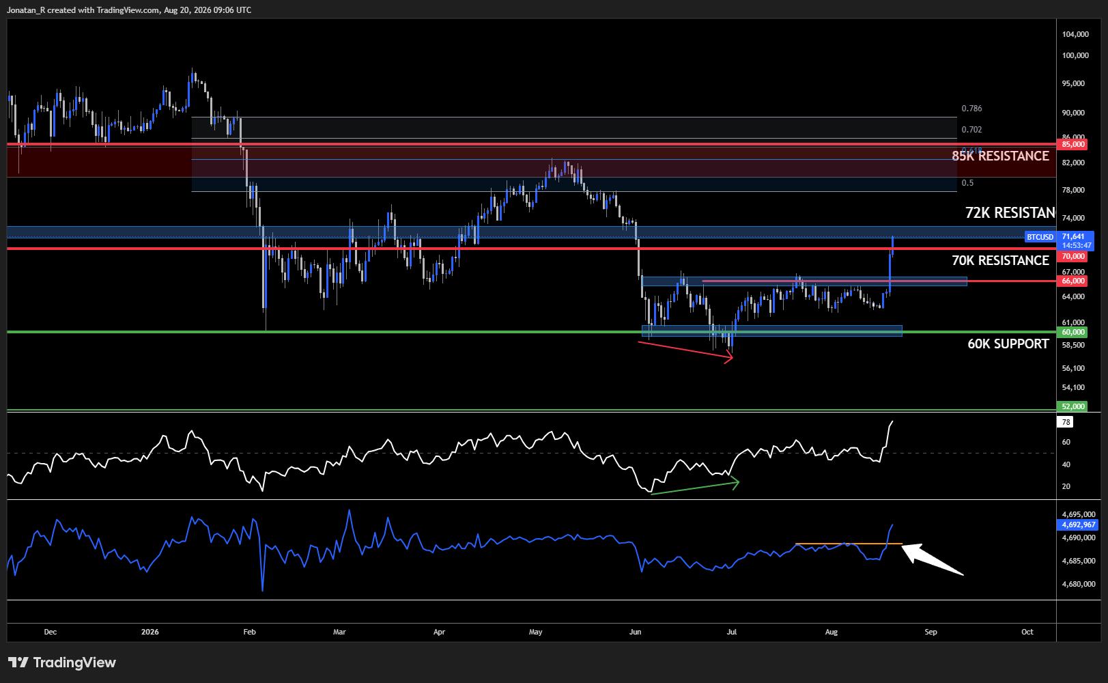1108x683 pixels.
Task: Click the Oct label on time axis
Action: click(x=1027, y=632)
